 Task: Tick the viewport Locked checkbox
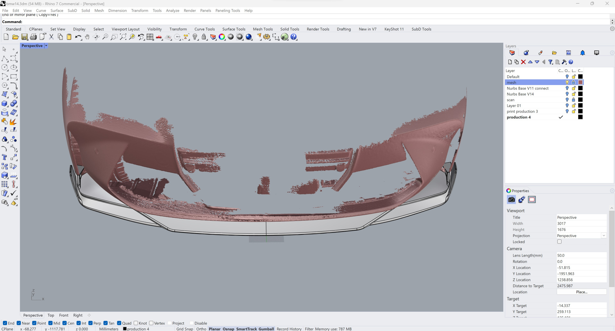pos(559,242)
